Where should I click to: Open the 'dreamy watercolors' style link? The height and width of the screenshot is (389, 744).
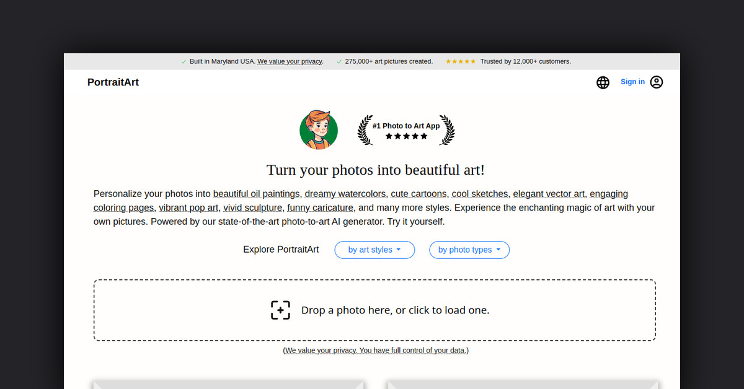pos(345,194)
